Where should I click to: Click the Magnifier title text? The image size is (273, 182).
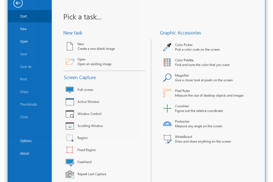(x=182, y=76)
